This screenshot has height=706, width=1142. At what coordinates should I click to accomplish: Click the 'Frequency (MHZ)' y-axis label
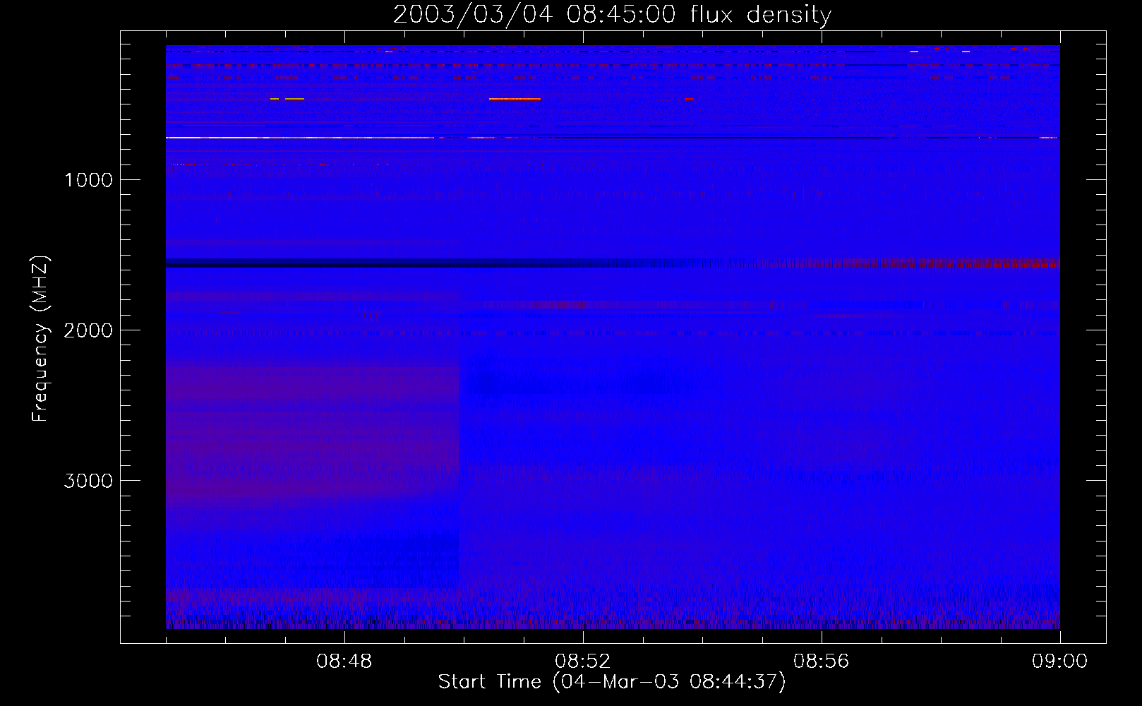tap(40, 339)
